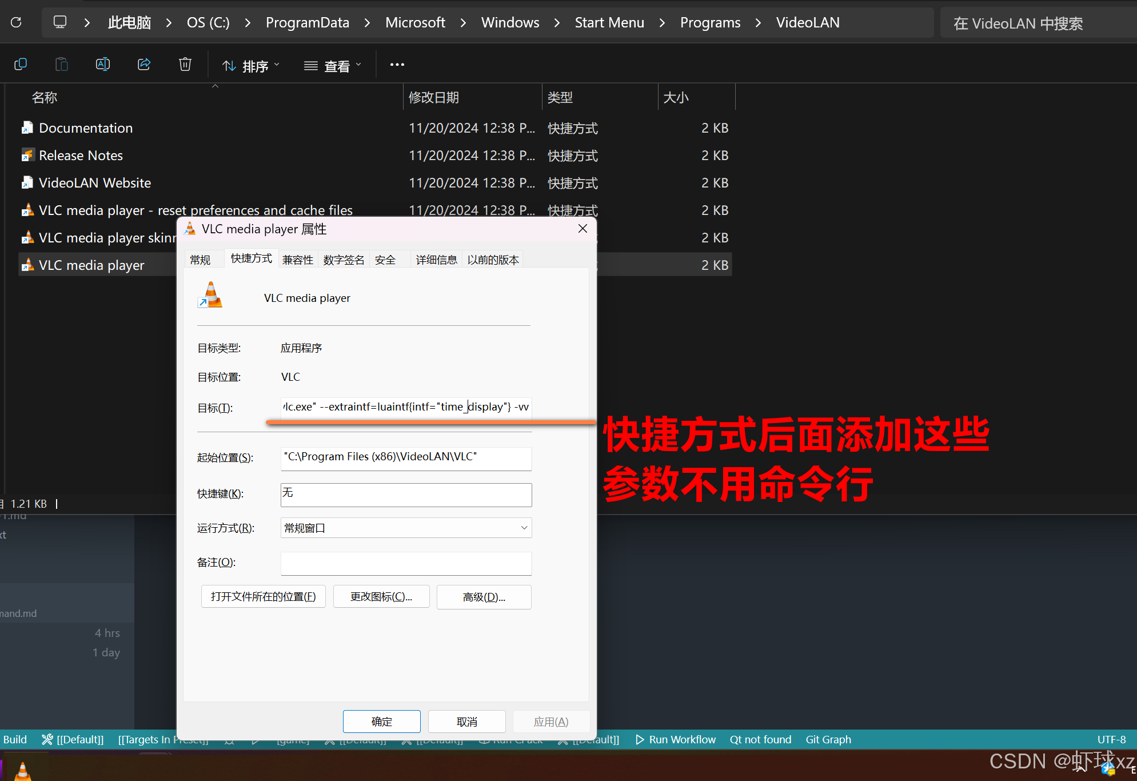Navigate to the ProgramData breadcrumb
The image size is (1137, 781).
pos(308,22)
